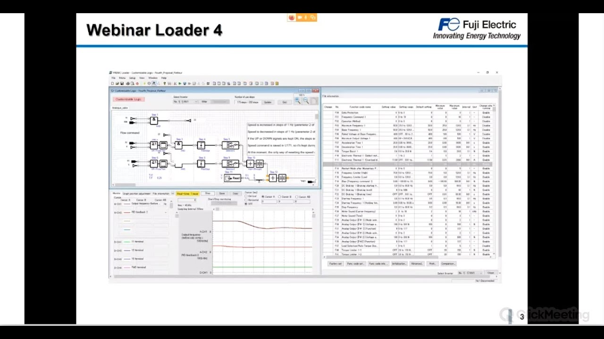Click the Print Preview toolbar icon
604x339 pixels.
[x=133, y=83]
